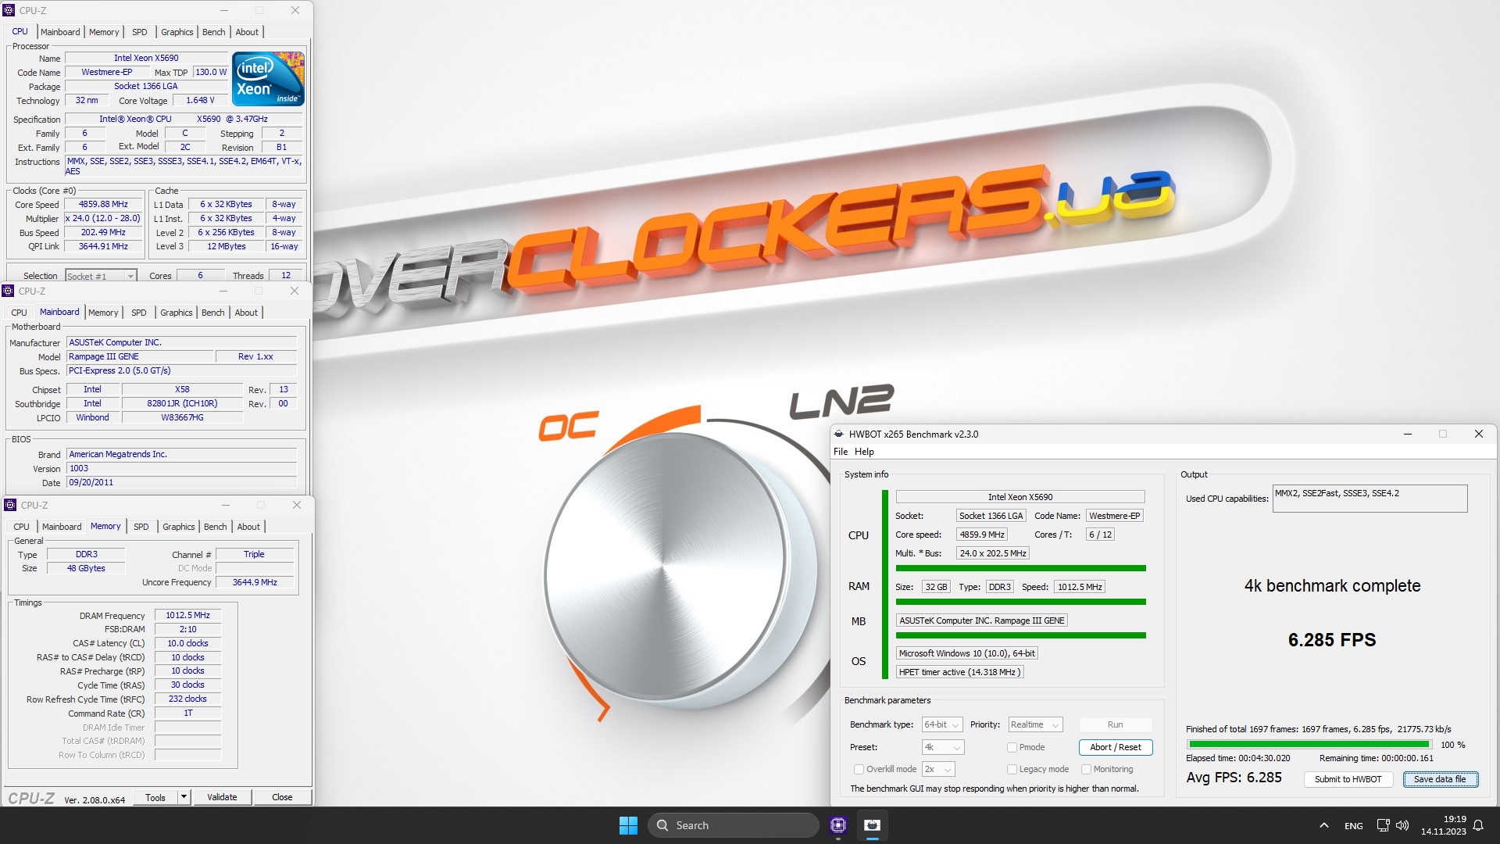Click the Intel Xeon inside logo in CPU-Z
1500x844 pixels.
coord(269,79)
